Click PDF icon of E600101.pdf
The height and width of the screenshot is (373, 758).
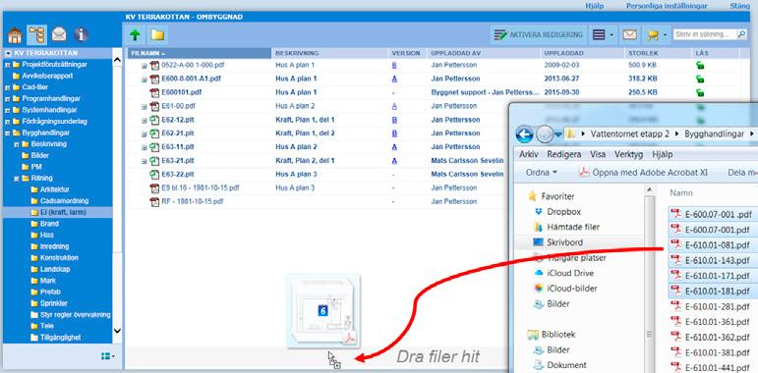click(154, 92)
